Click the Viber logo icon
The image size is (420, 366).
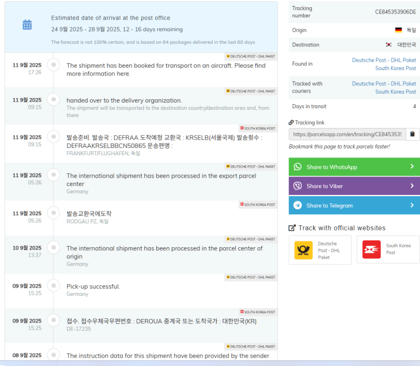(x=297, y=186)
